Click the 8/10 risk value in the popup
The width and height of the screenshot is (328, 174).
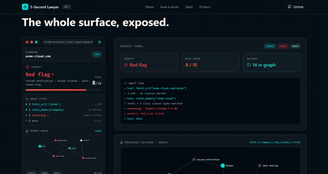tap(97, 83)
